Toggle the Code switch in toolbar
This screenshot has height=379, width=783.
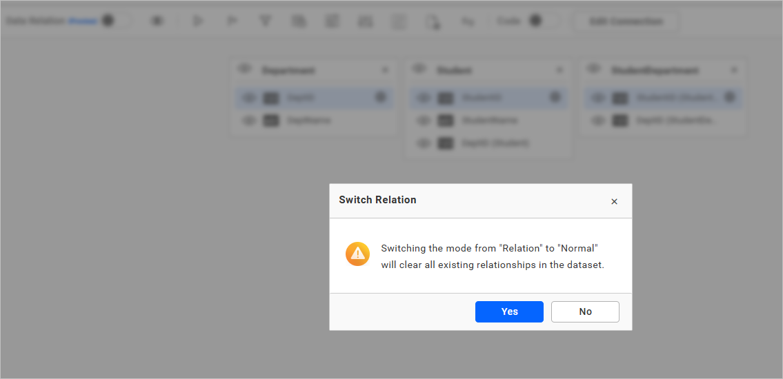pos(542,21)
